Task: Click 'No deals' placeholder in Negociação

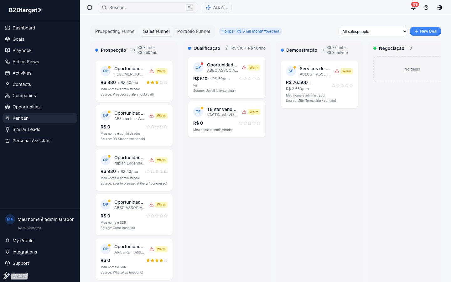Action: click(412, 69)
